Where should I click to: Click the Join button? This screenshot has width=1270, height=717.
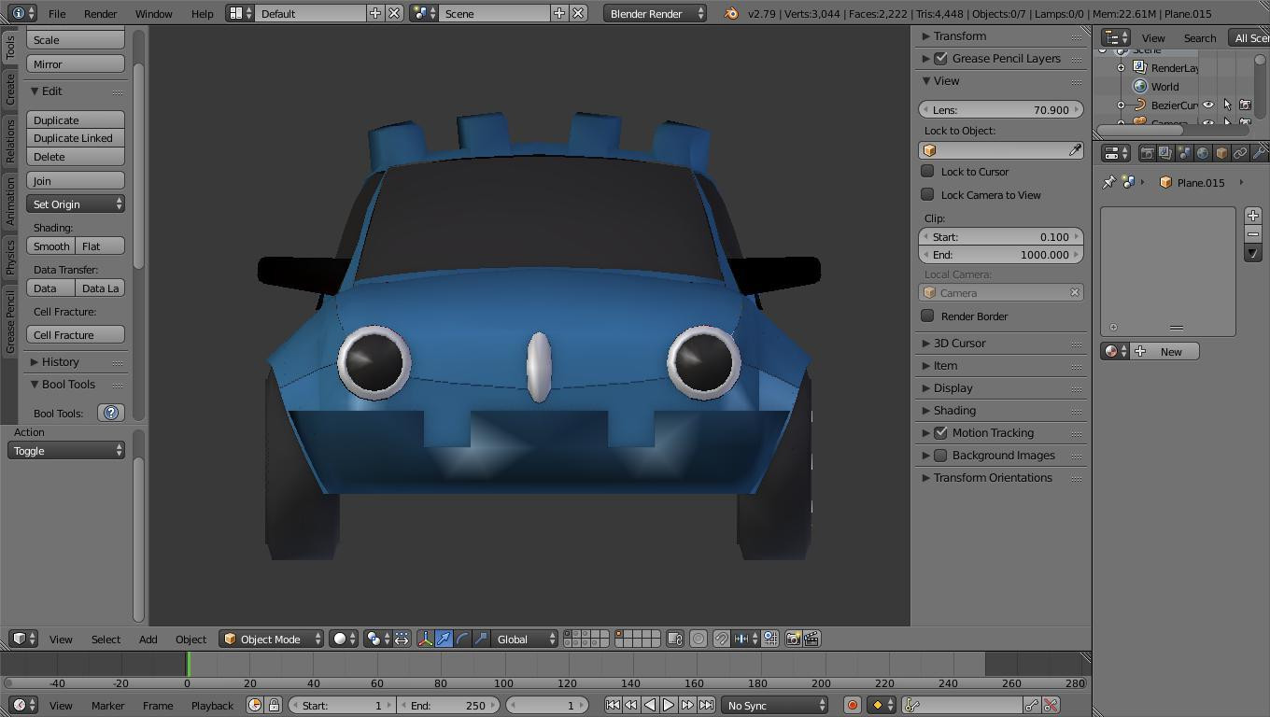76,180
